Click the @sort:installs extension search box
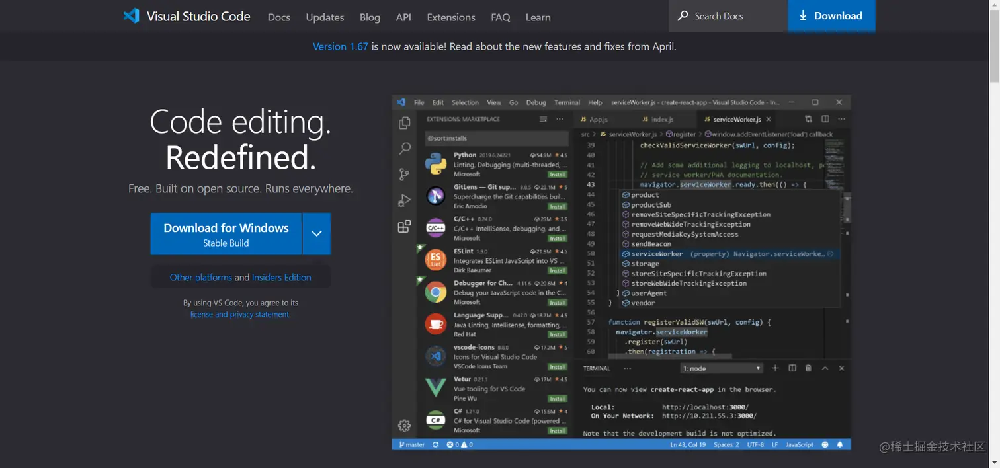The image size is (1000, 468). click(497, 139)
